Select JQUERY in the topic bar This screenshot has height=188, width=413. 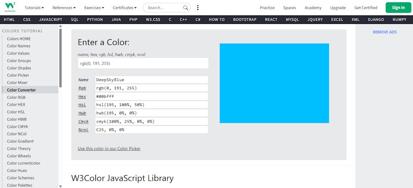point(315,19)
